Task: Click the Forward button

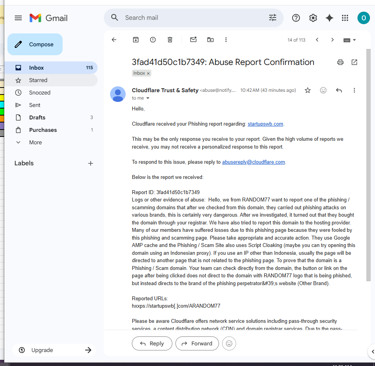Action: click(197, 343)
